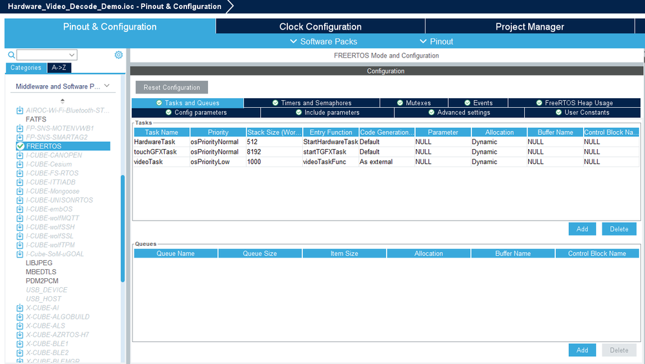
Task: Select Tasks and Queues tab
Action: 188,103
